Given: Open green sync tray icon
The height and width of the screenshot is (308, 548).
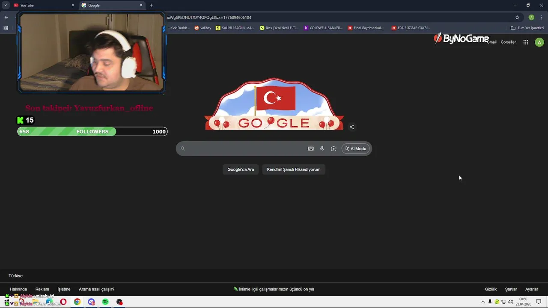Looking at the screenshot, I should [497, 302].
